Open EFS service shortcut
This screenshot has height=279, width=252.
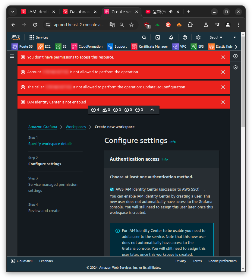[x=197, y=47]
